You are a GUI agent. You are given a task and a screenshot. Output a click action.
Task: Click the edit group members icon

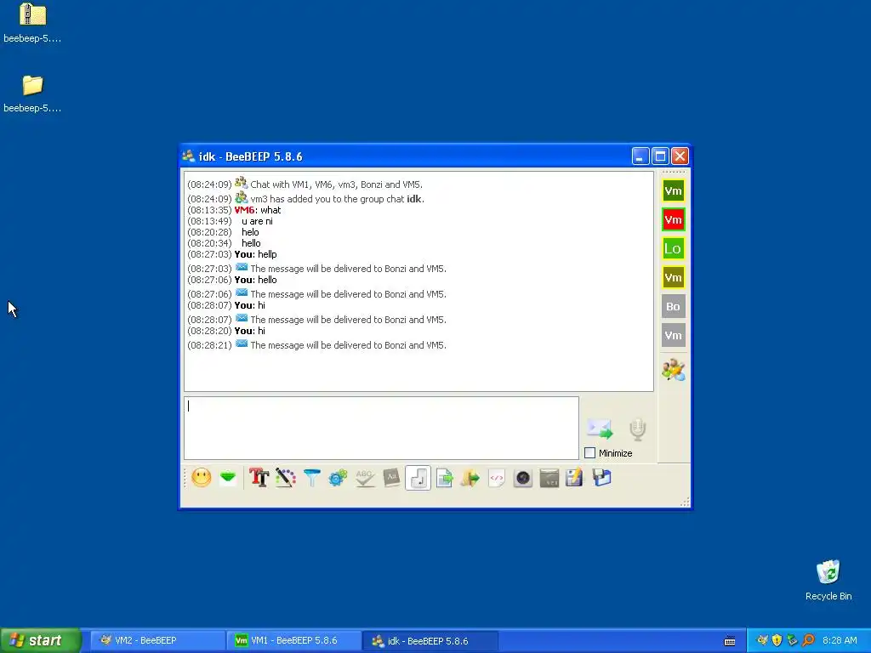pyautogui.click(x=674, y=370)
